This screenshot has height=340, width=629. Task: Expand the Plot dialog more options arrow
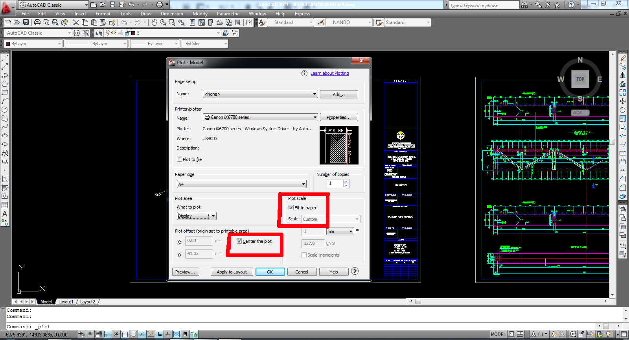click(x=355, y=271)
